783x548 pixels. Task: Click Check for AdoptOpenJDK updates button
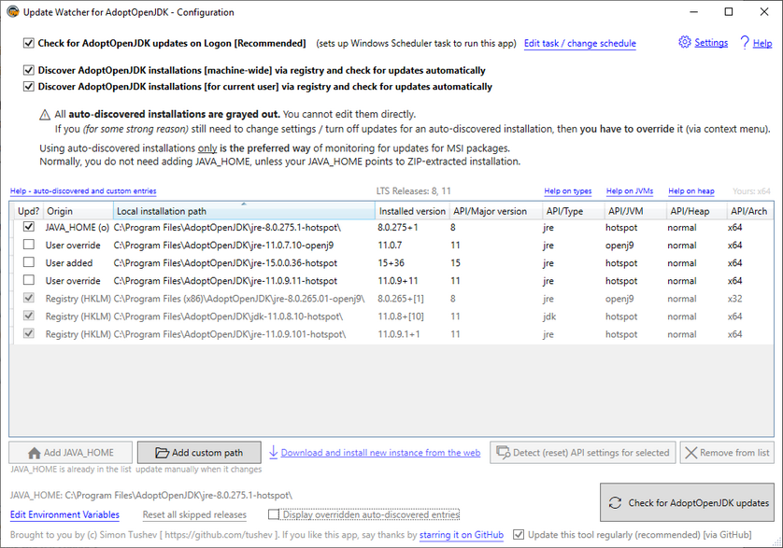coord(687,502)
